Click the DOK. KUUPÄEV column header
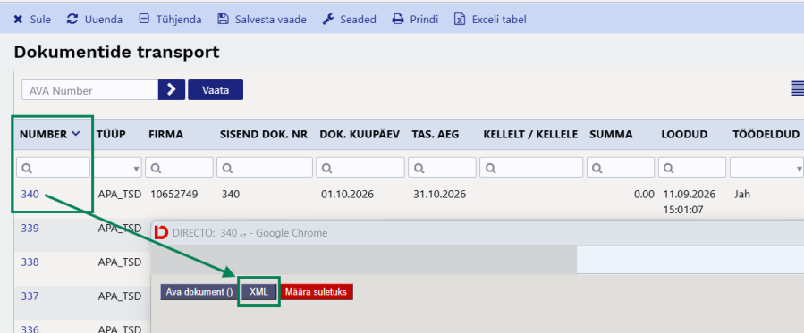 click(360, 135)
